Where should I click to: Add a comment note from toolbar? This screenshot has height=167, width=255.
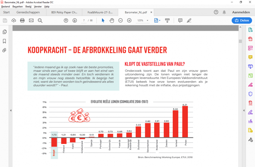(x=180, y=21)
